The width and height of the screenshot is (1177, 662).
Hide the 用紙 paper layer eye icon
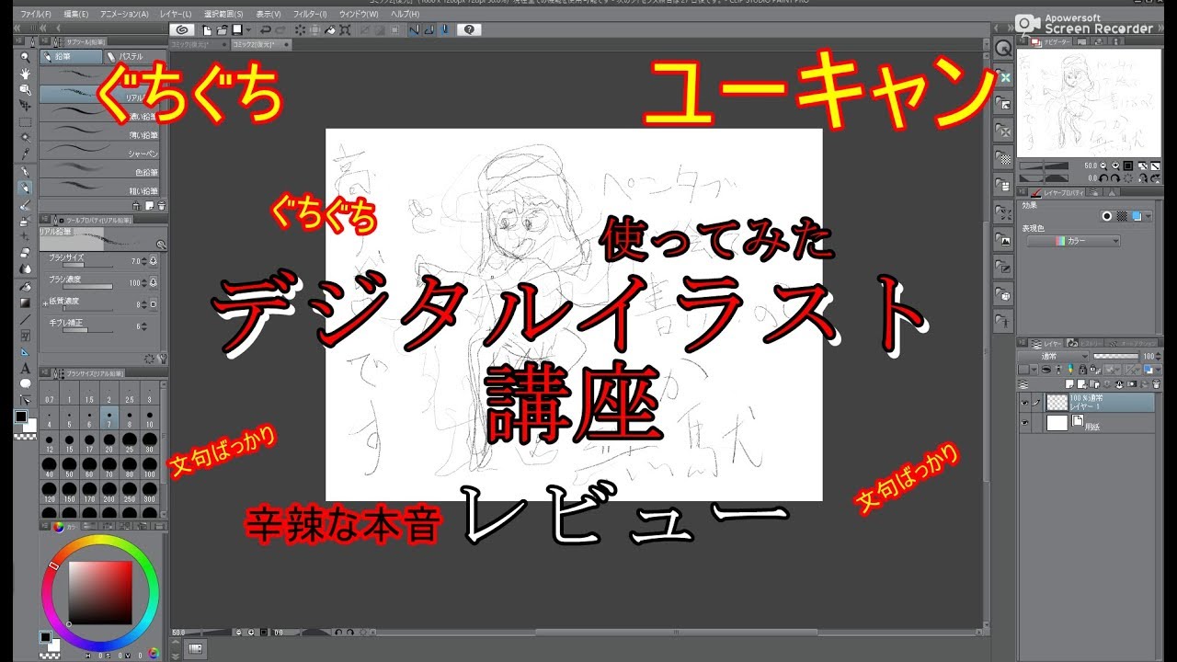point(1025,423)
